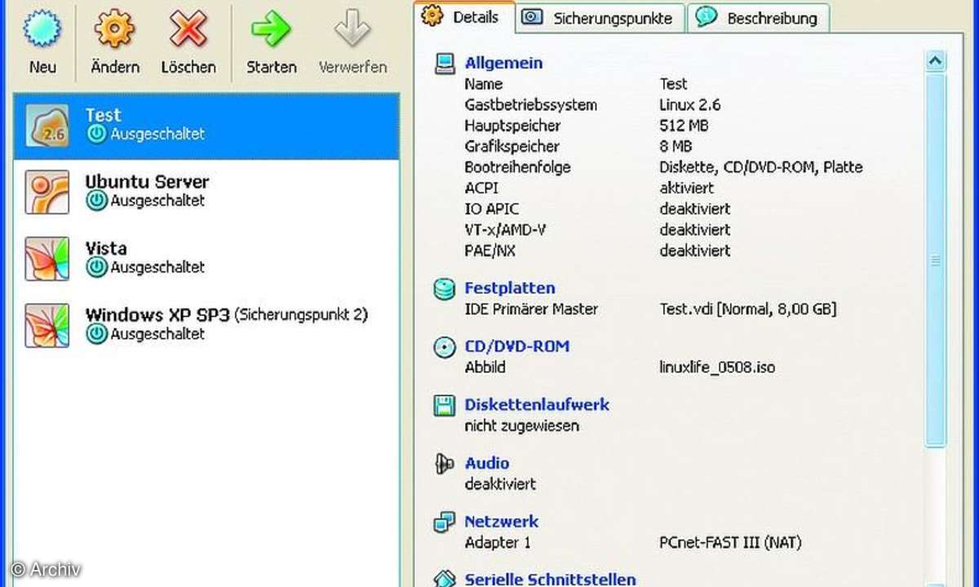Select the Windows XP SP3 thumbnail icon
Viewport: 979px width, 587px height.
point(47,324)
